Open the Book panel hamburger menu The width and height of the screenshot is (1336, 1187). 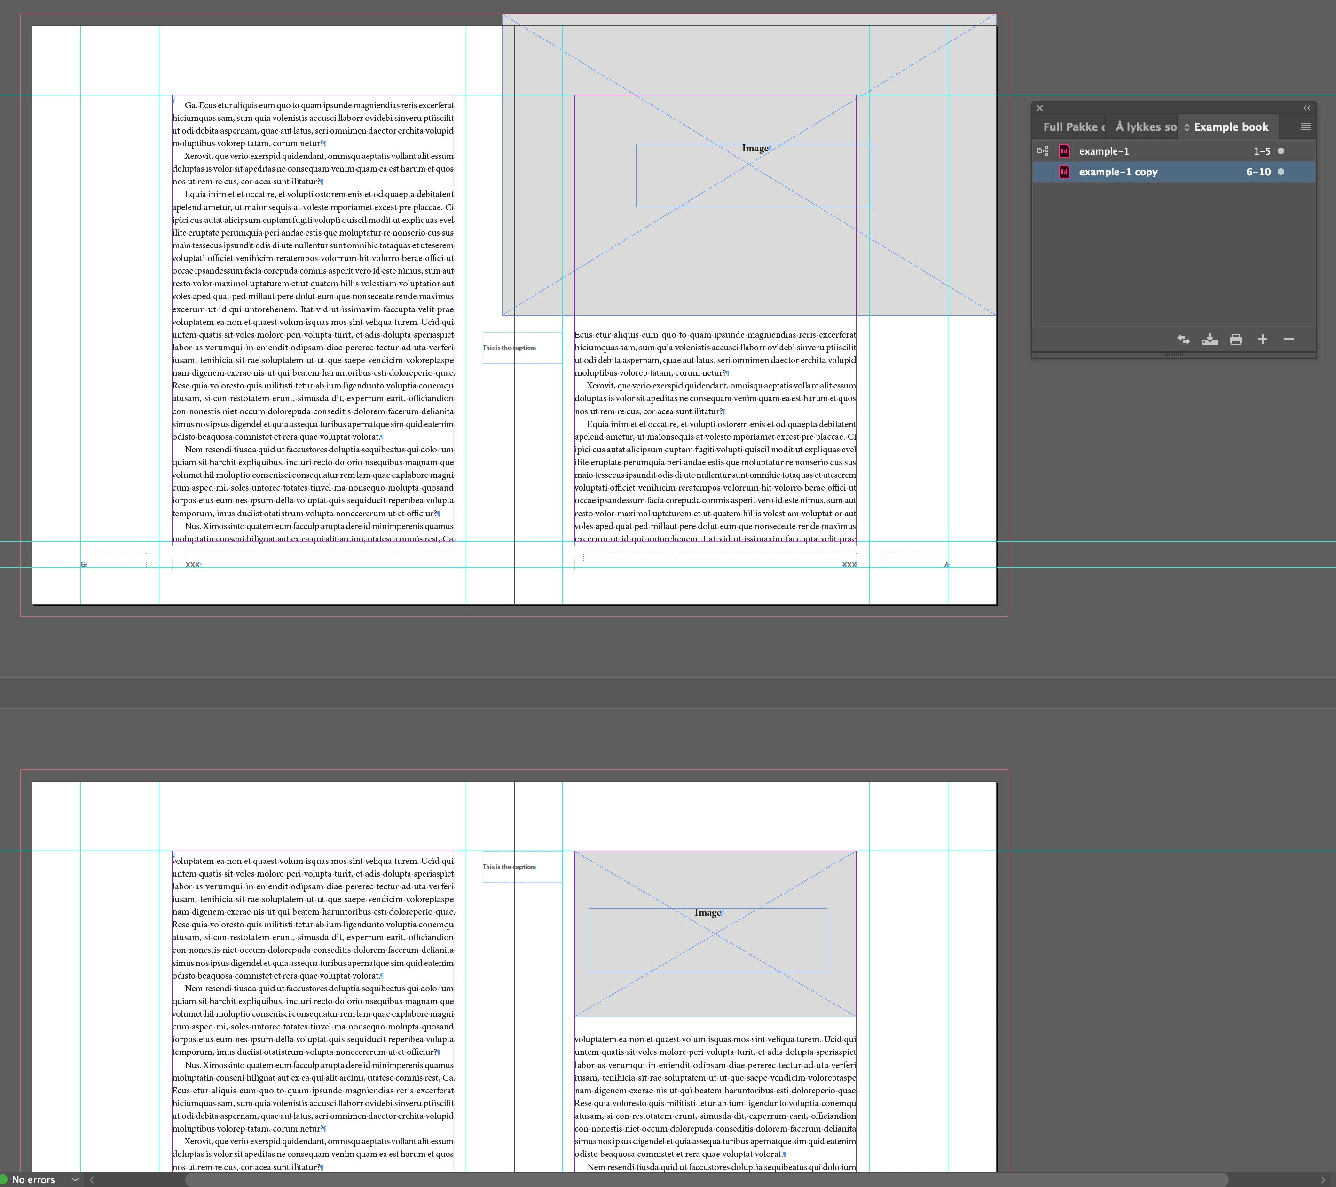[x=1305, y=127]
